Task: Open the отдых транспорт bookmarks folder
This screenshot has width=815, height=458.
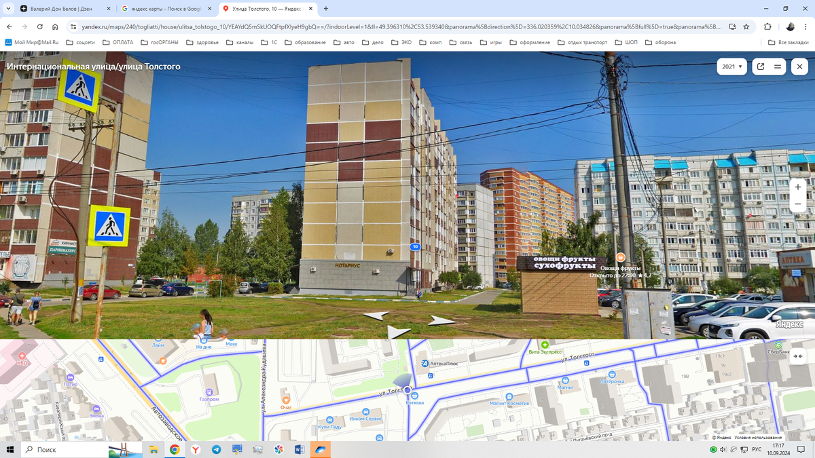Action: pos(583,42)
